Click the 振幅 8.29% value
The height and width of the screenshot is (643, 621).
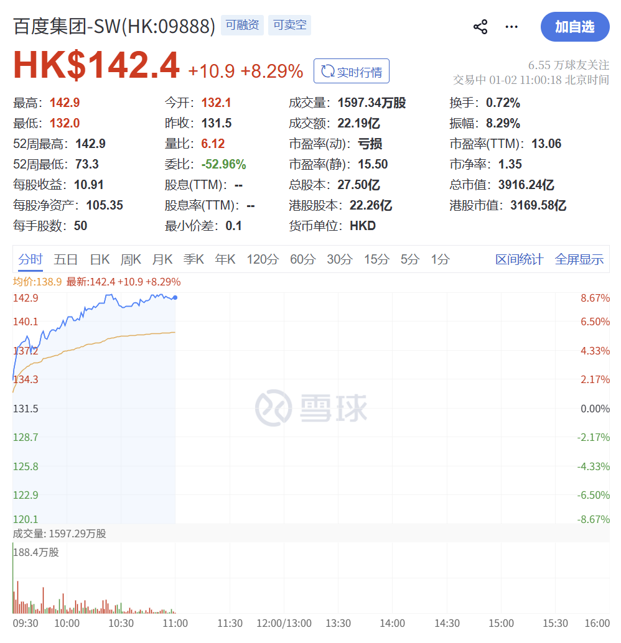click(x=503, y=123)
